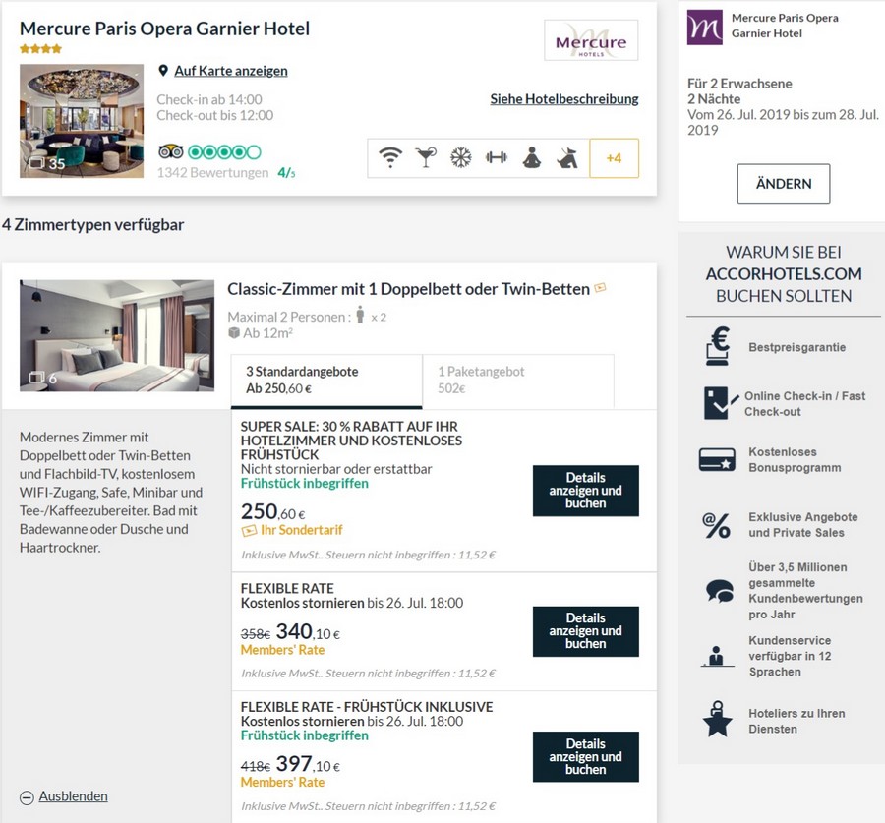This screenshot has width=885, height=823.
Task: Open the yellow info tag beside the Classic-Zimmer title
Action: coord(600,288)
